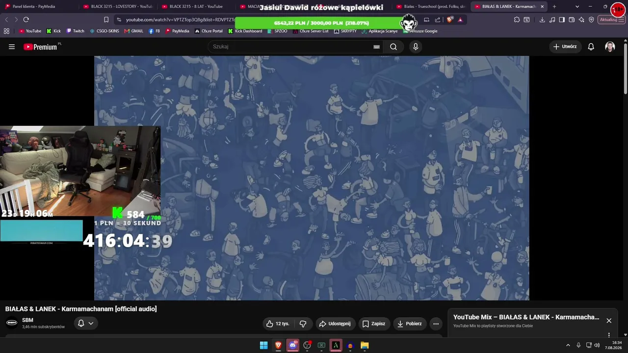The image size is (628, 353).
Task: Show hidden system tray icons
Action: [x=568, y=345]
